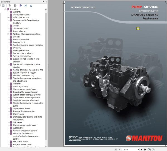Open Pressure filtration adapter bookmark
The height and width of the screenshot is (151, 167).
pos(24,111)
